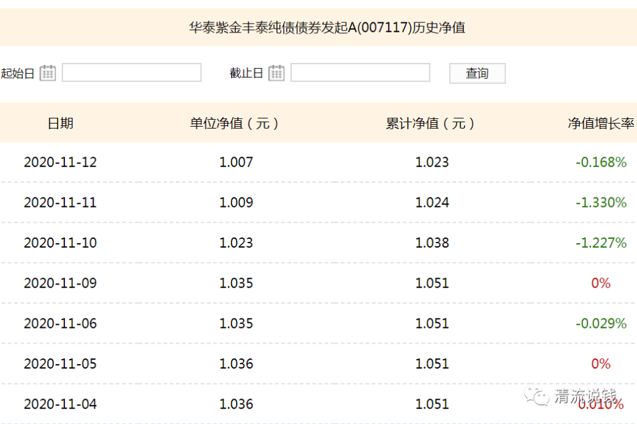Click the 截止日 label
637x424 pixels.
pyautogui.click(x=246, y=73)
